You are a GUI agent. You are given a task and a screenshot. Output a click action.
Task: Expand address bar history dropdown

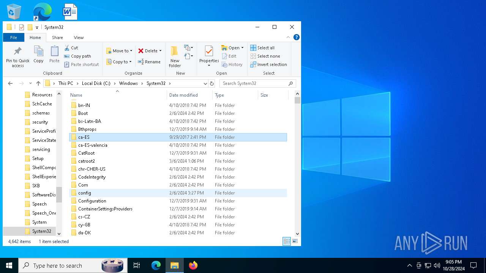(x=205, y=83)
